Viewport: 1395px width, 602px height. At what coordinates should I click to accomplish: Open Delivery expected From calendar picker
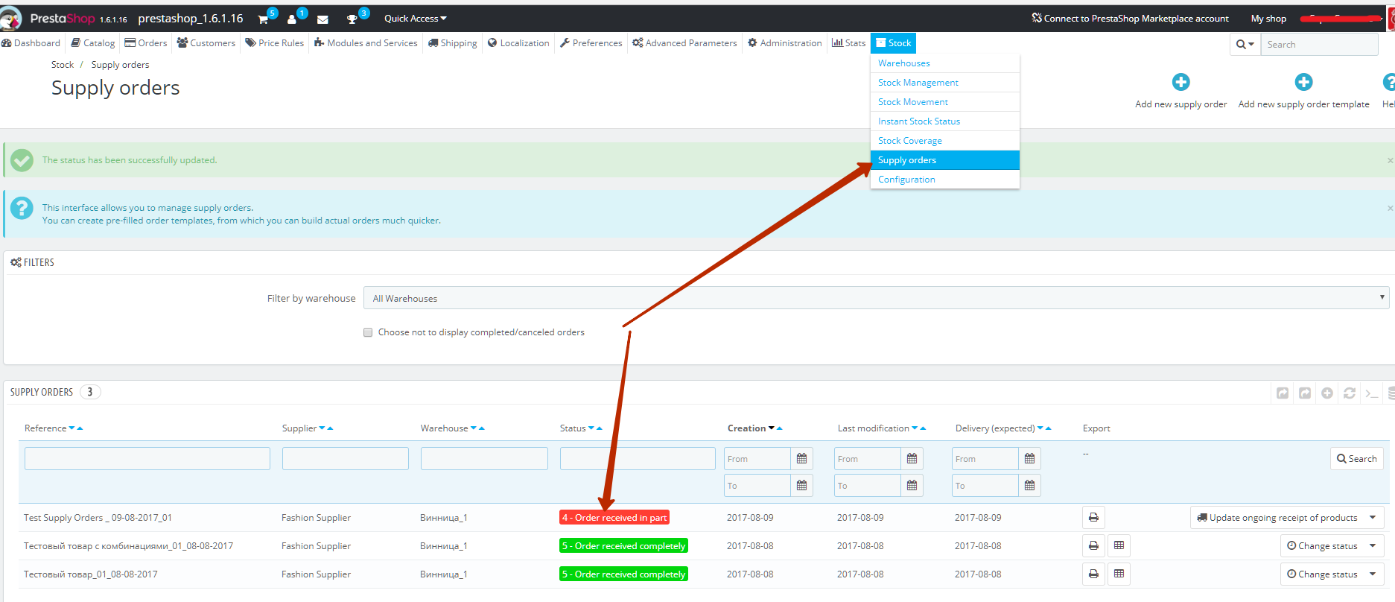pos(1029,459)
